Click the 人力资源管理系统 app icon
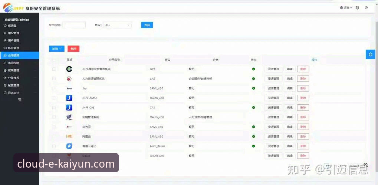This screenshot has width=378, height=185. (x=69, y=79)
